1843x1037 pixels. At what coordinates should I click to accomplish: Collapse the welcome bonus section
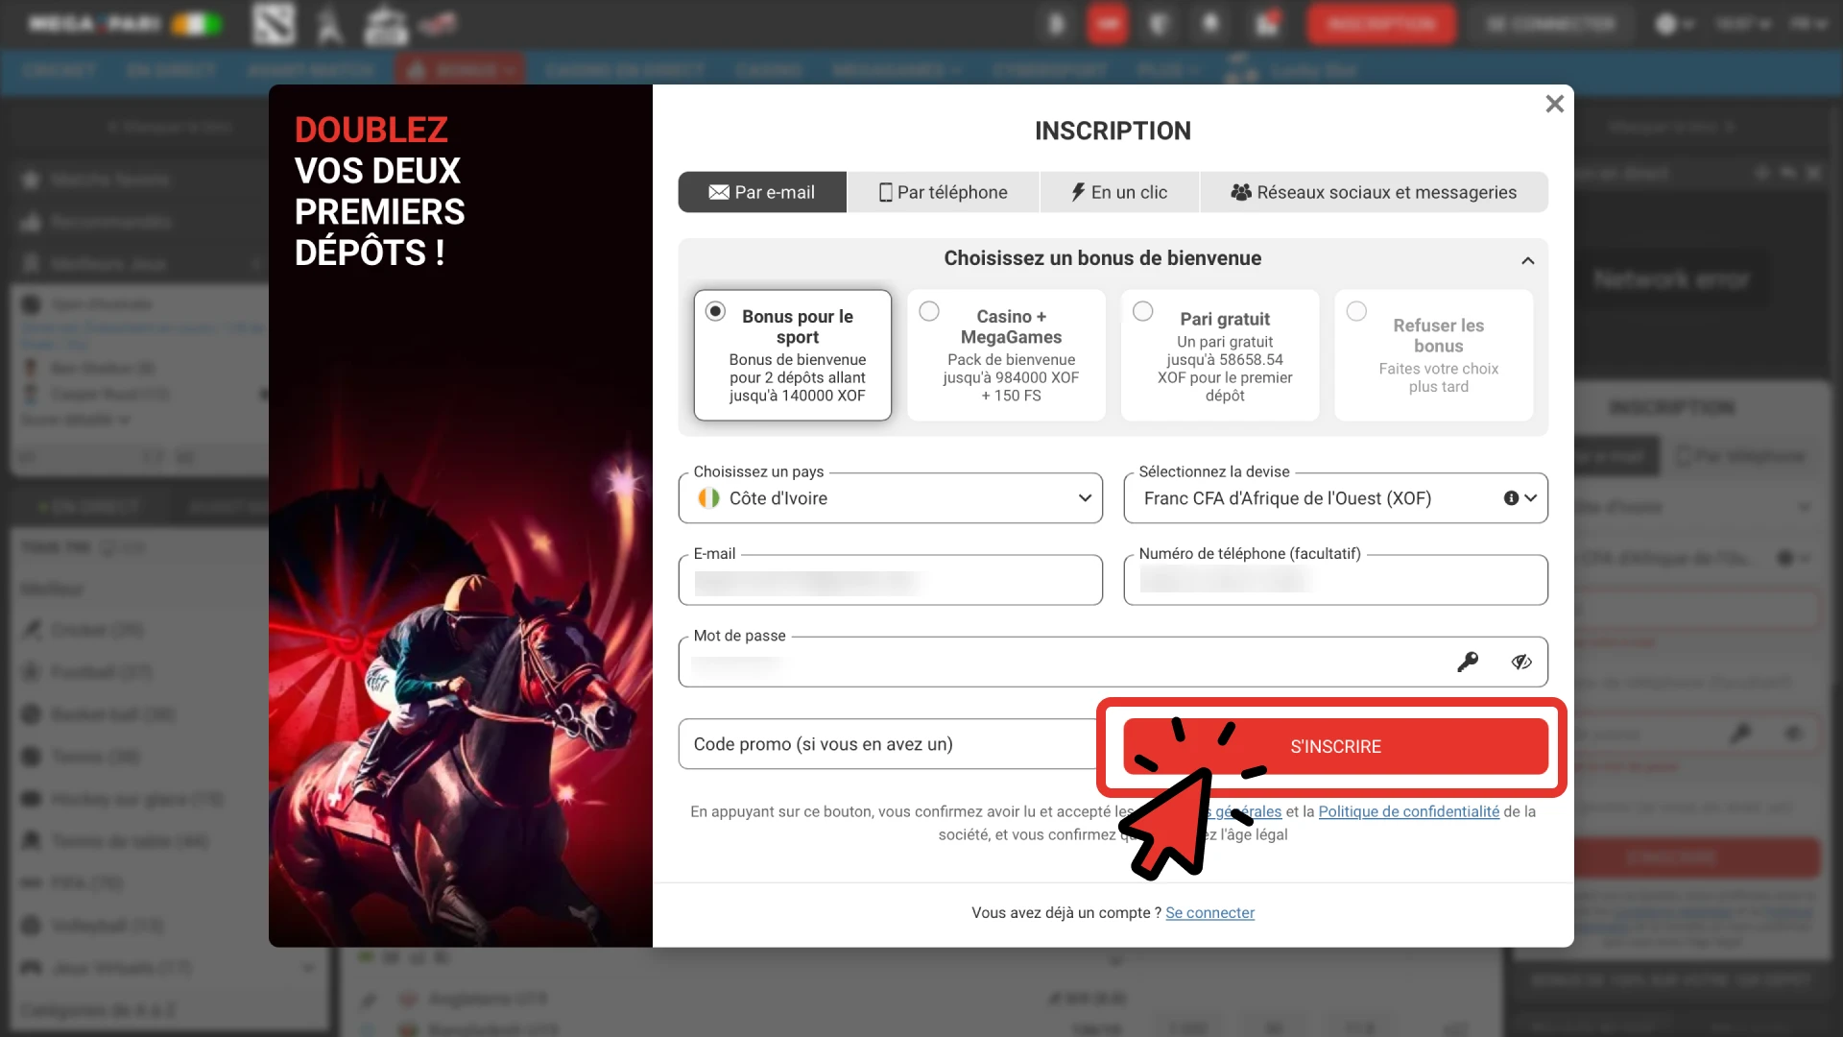click(x=1527, y=260)
